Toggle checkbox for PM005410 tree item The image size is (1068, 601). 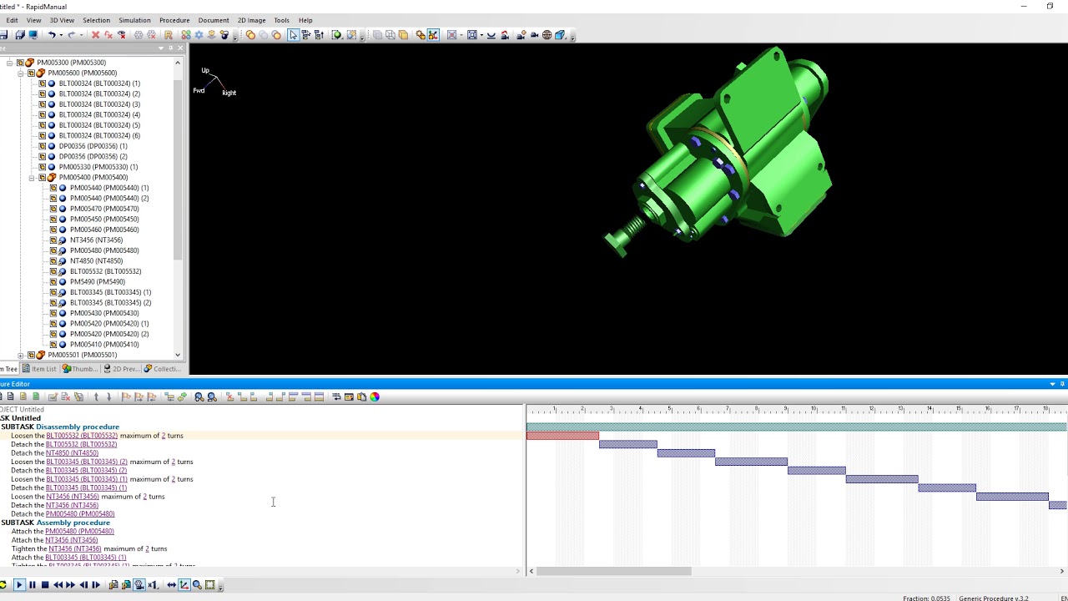pyautogui.click(x=53, y=344)
